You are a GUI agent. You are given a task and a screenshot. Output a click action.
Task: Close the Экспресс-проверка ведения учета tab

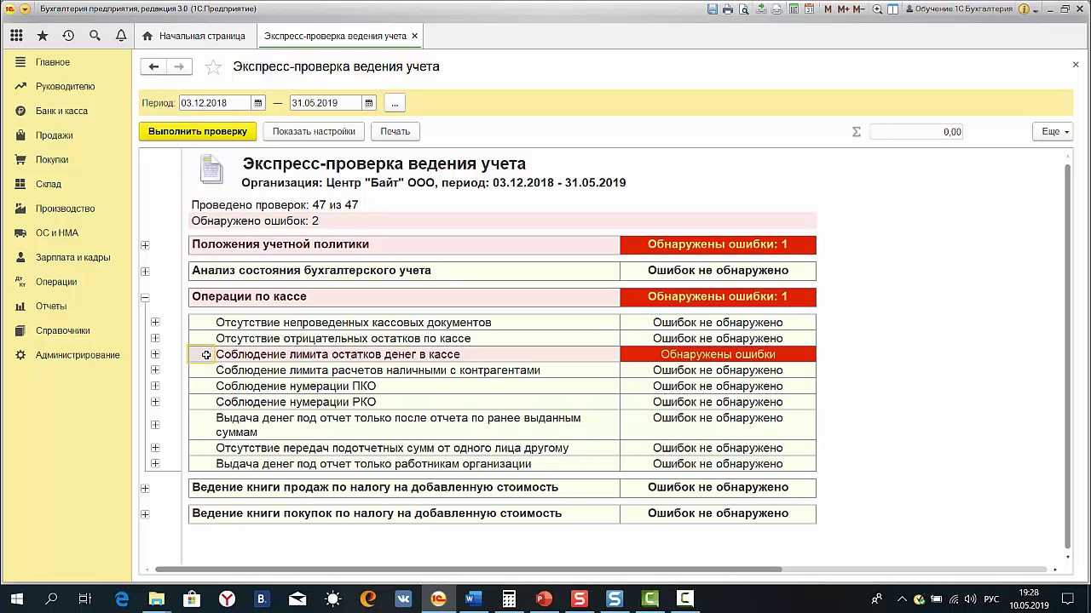click(415, 36)
